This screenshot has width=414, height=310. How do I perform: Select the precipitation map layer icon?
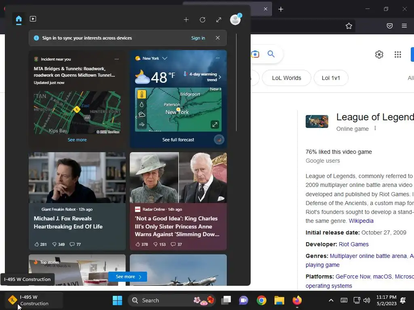pyautogui.click(x=142, y=105)
